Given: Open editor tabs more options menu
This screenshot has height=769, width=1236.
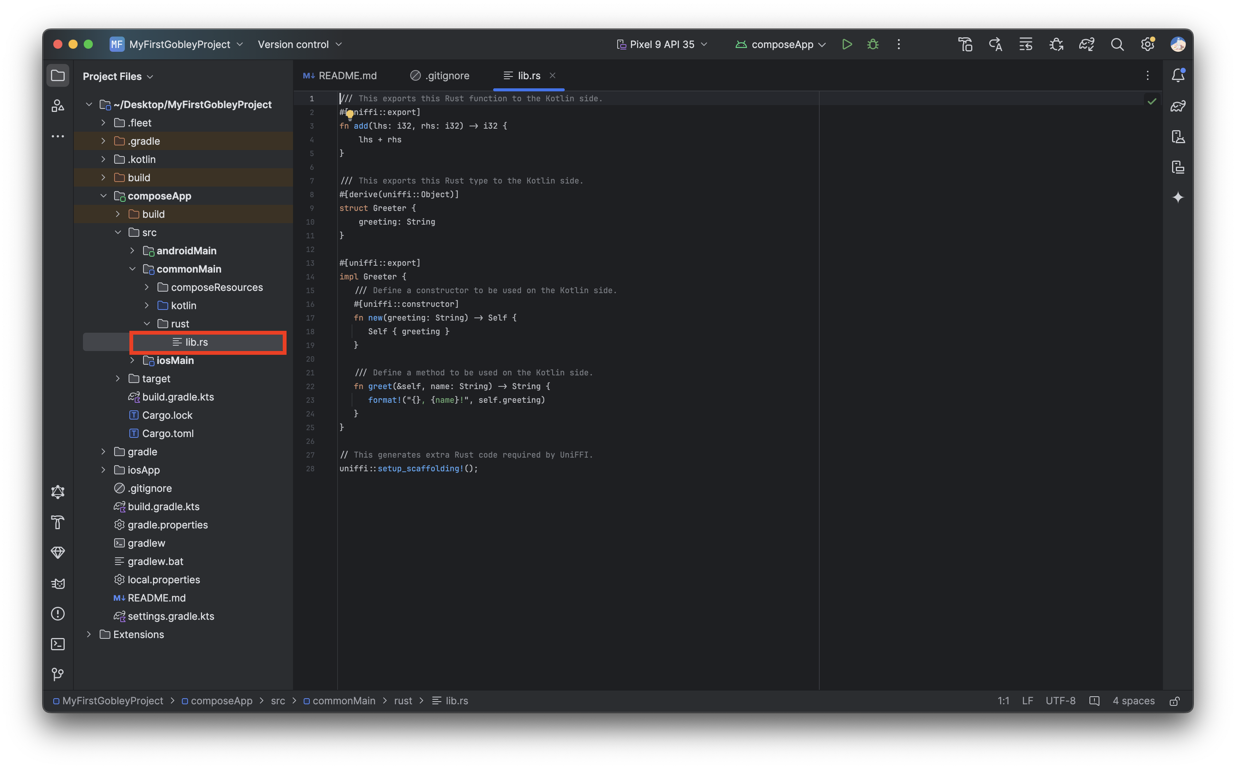Looking at the screenshot, I should pos(1148,75).
